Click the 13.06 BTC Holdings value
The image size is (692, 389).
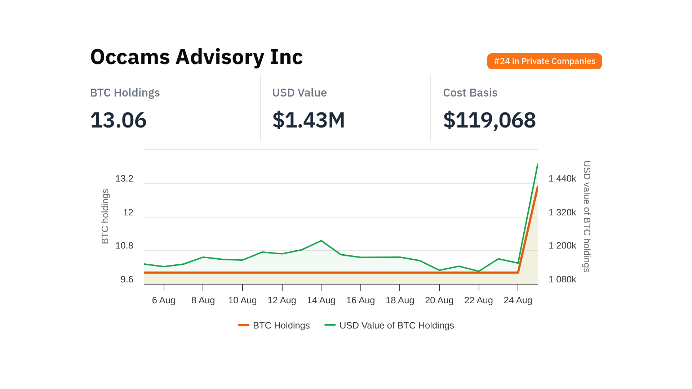coord(118,120)
